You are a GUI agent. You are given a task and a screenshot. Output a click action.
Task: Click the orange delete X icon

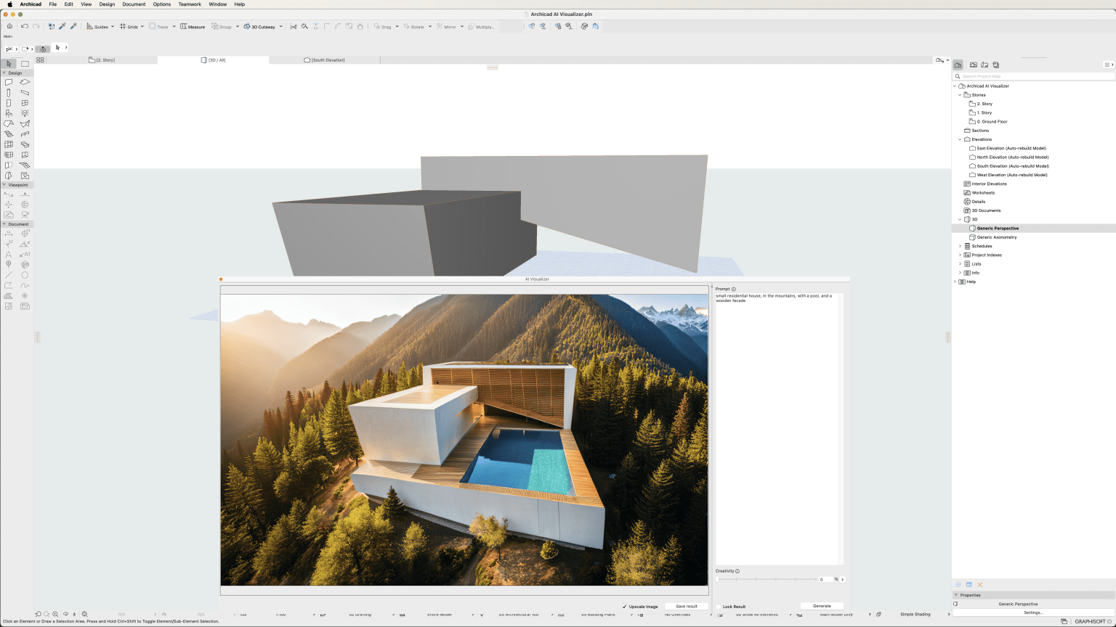[979, 585]
